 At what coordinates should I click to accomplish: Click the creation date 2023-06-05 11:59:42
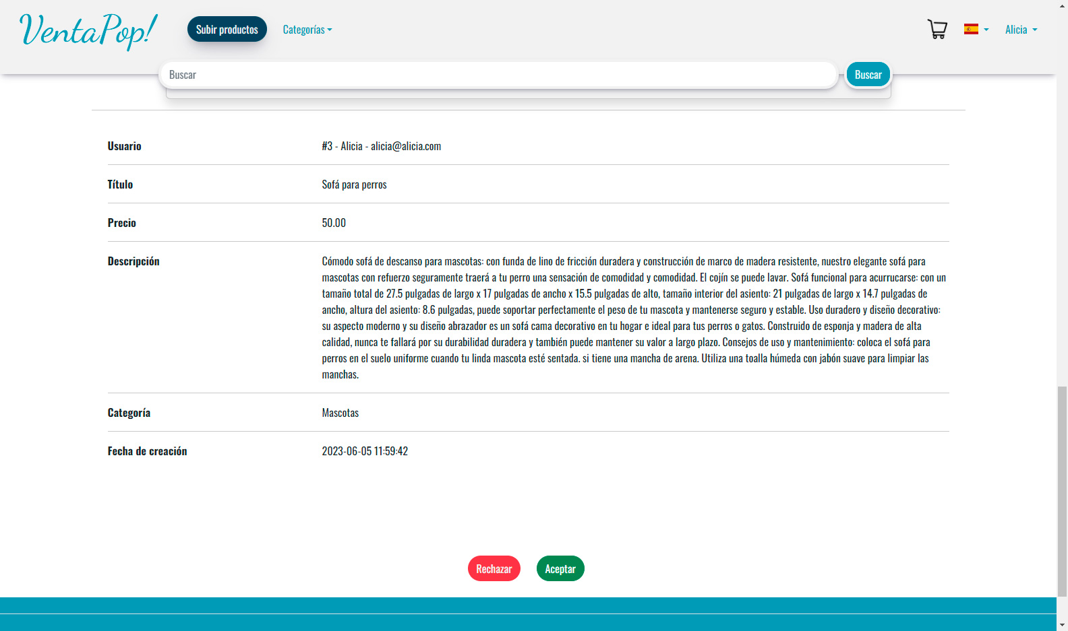365,451
